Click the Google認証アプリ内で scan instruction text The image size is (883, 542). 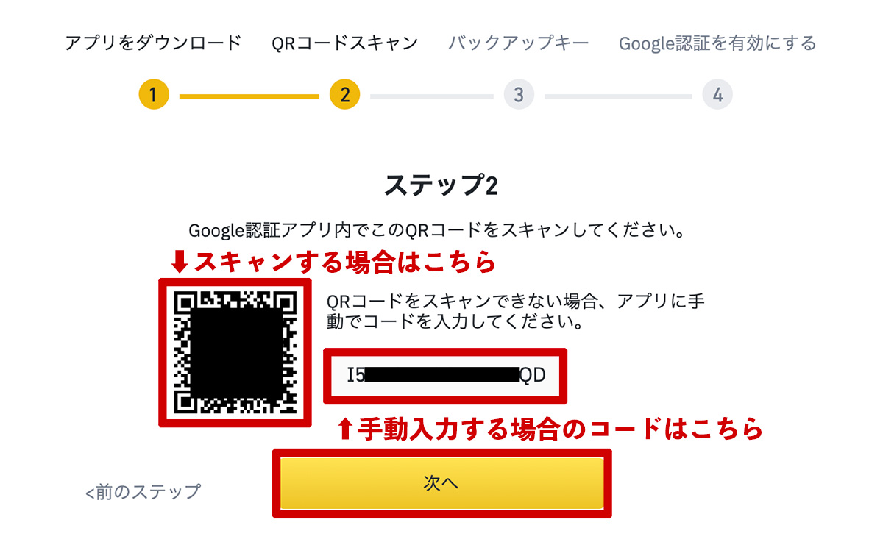[438, 230]
